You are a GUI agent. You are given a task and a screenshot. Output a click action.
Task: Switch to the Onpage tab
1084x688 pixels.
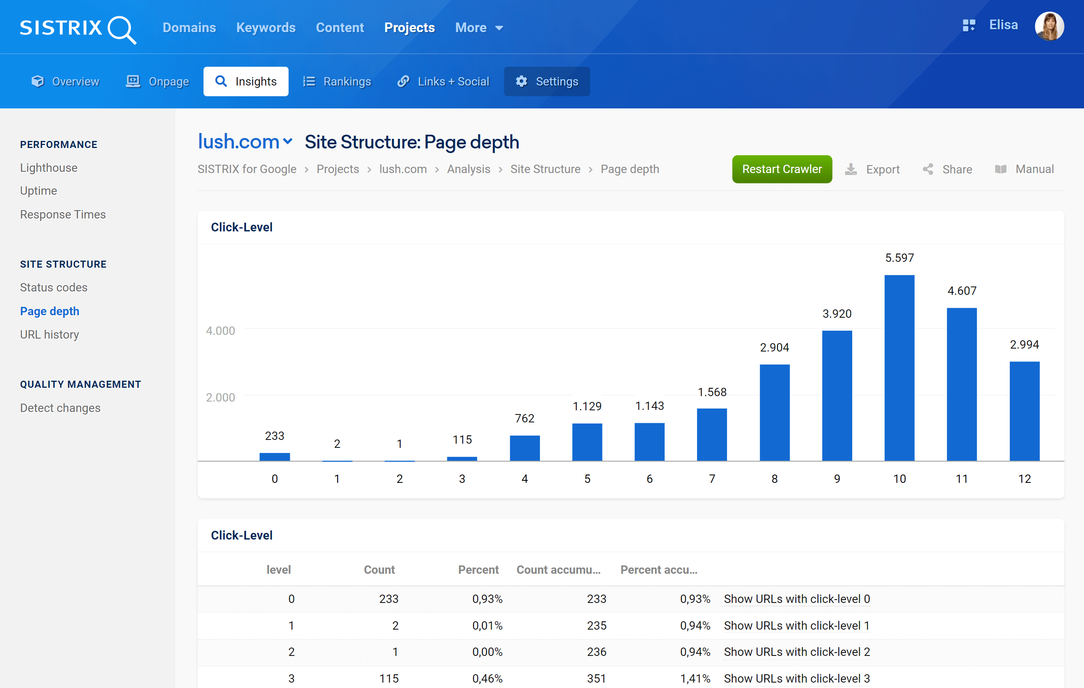pyautogui.click(x=158, y=81)
